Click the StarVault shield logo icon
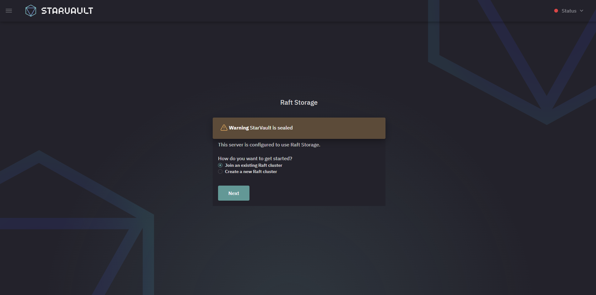Viewport: 596px width, 295px height. tap(31, 11)
